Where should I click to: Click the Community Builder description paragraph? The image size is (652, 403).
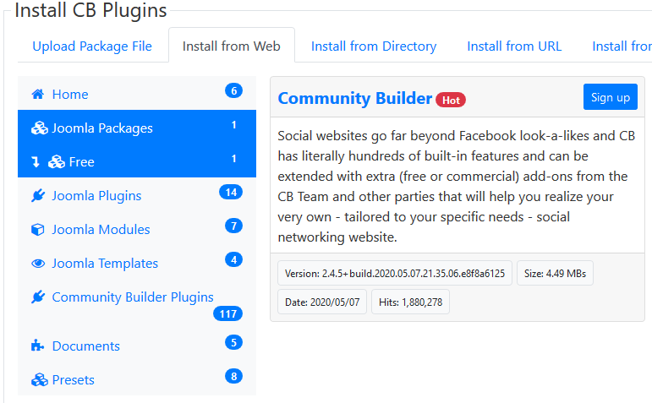point(456,186)
